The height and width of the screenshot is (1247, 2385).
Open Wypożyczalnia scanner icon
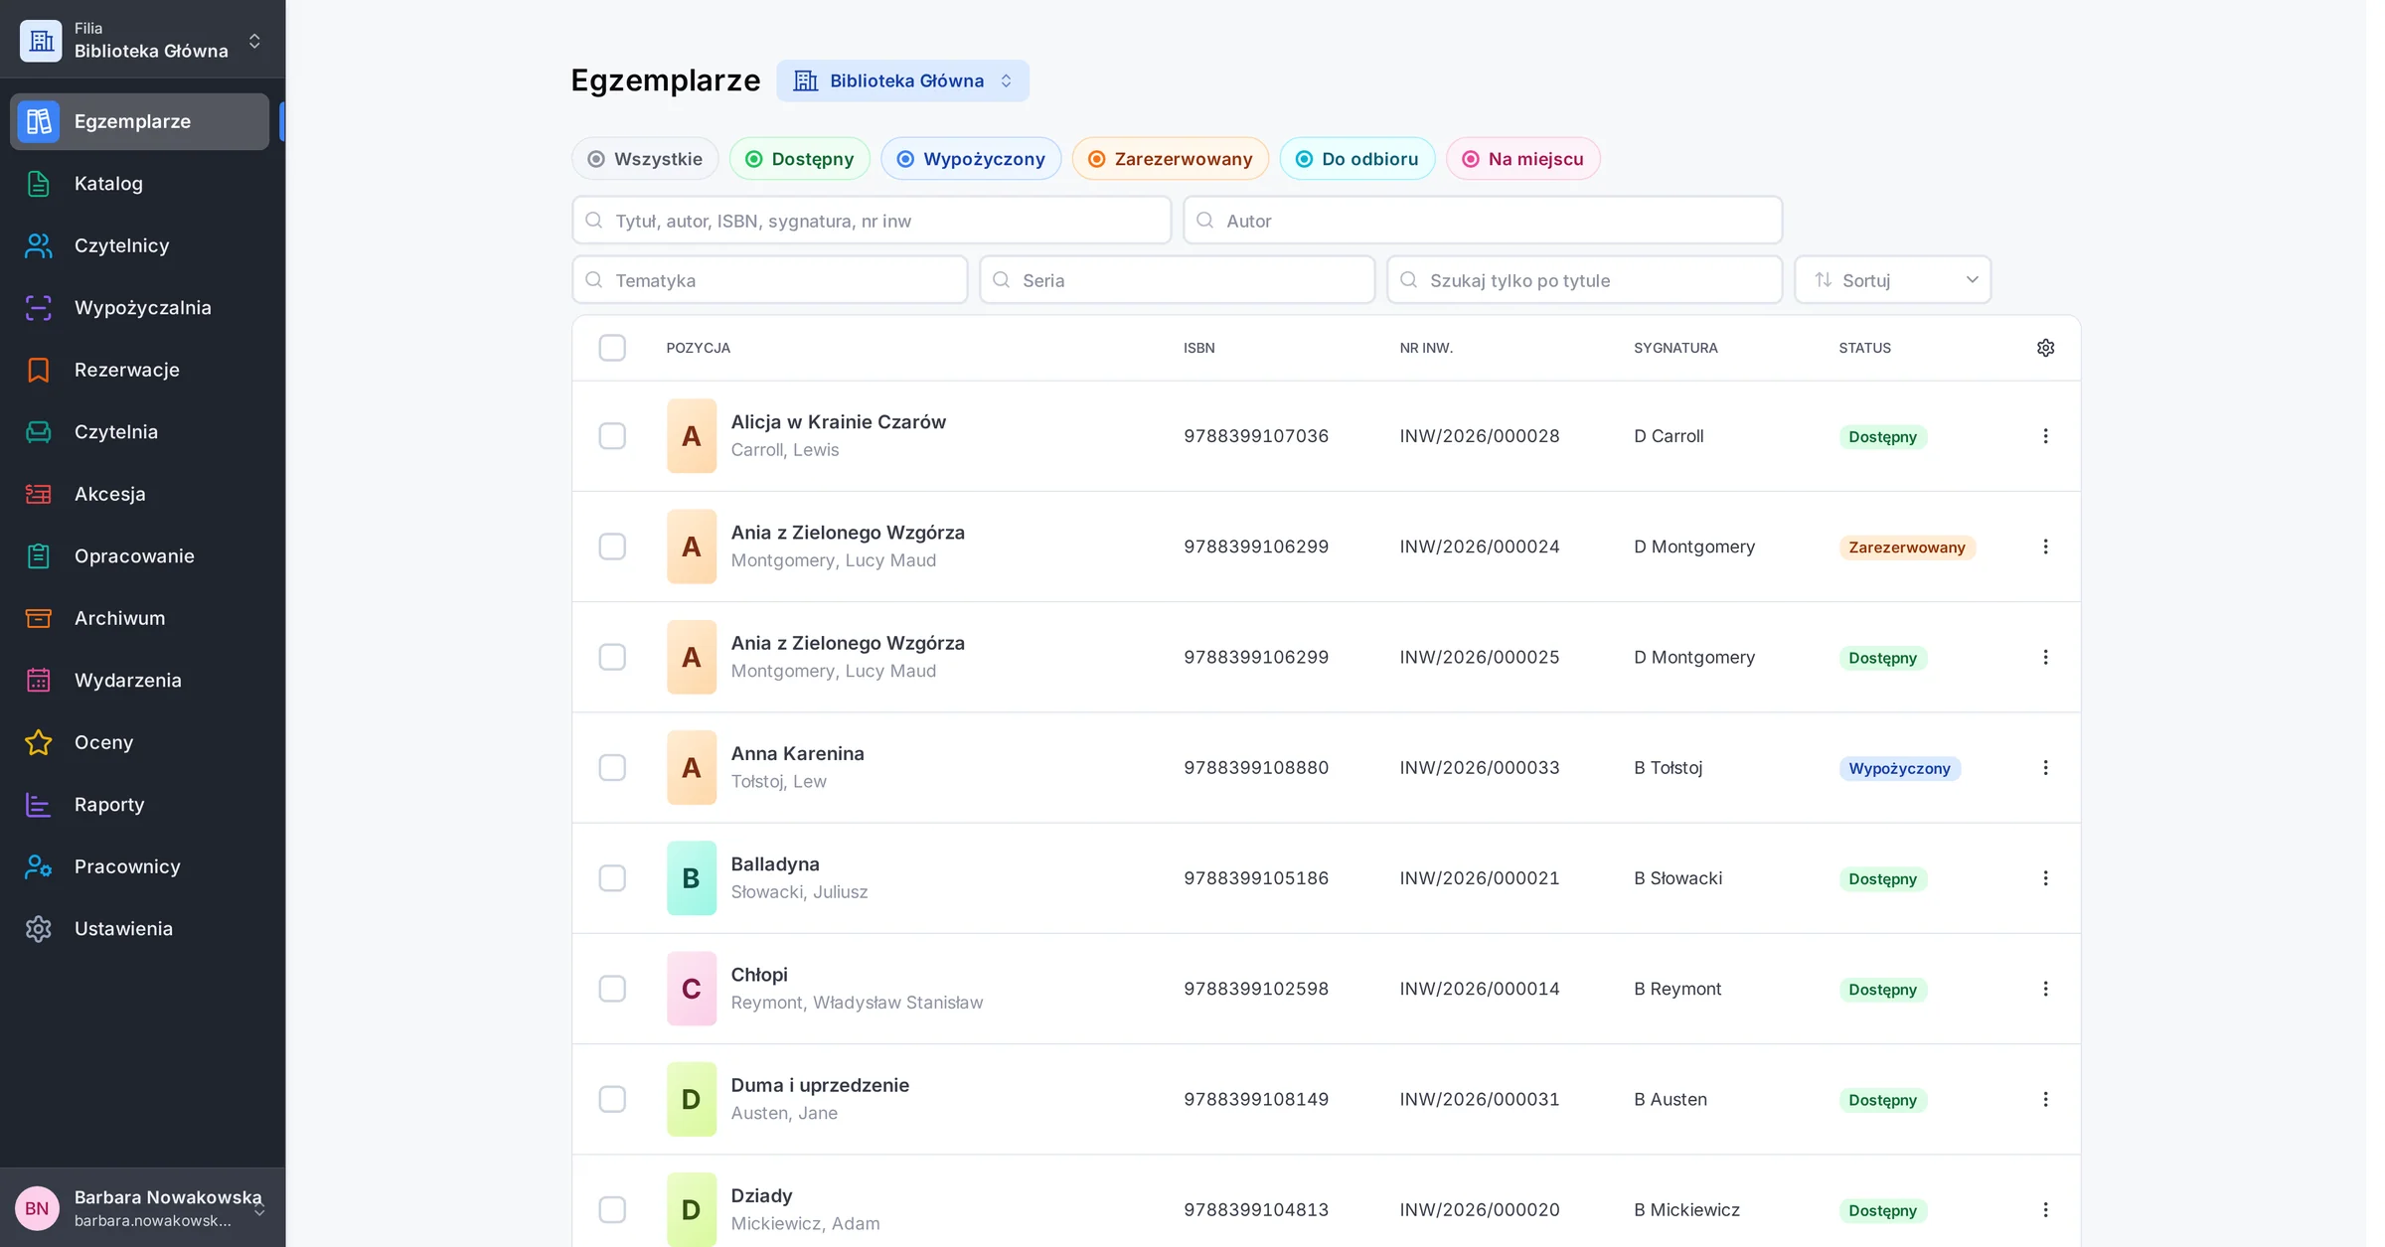pos(39,308)
